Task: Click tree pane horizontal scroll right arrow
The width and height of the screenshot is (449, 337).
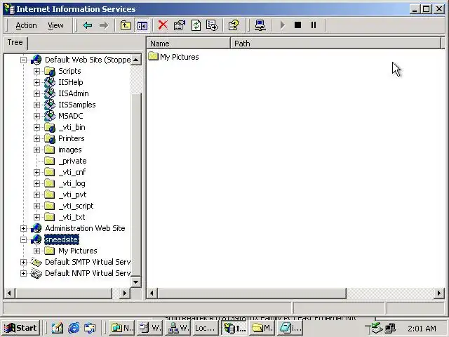Action: coord(124,293)
